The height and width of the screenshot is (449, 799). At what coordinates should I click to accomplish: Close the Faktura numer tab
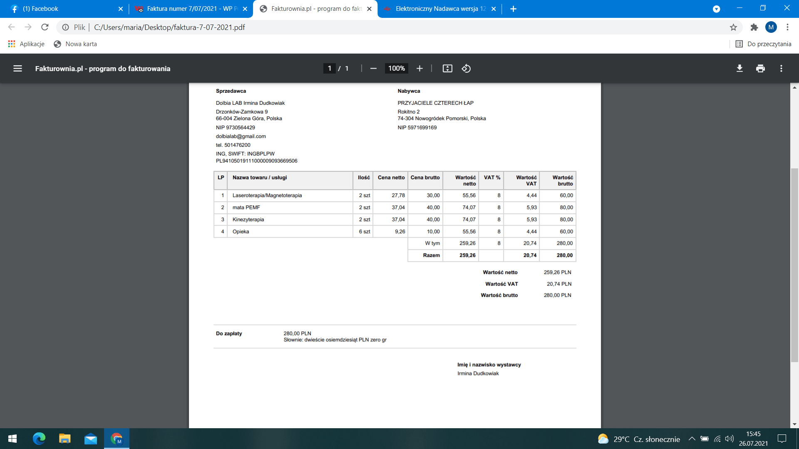pyautogui.click(x=245, y=9)
